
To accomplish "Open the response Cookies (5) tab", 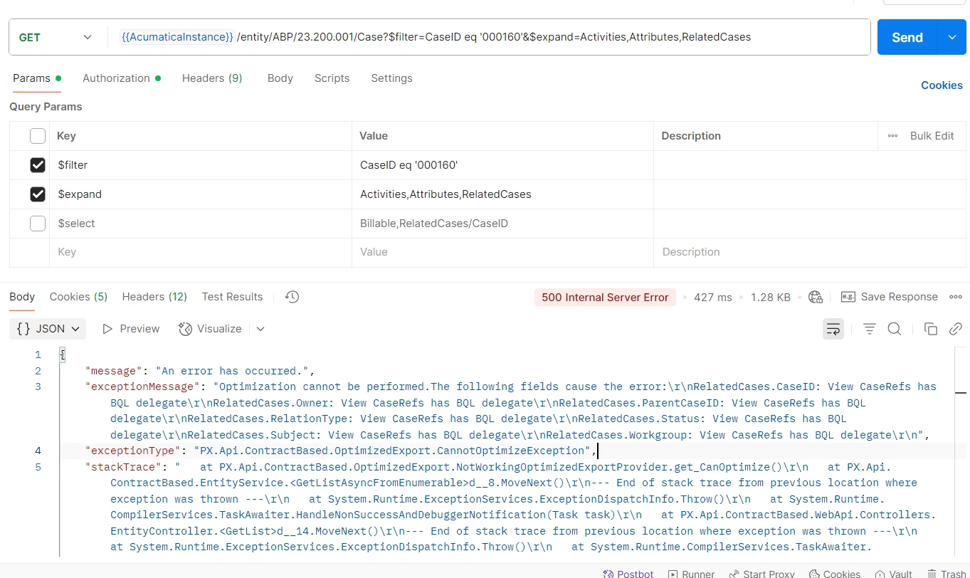I will (x=78, y=297).
